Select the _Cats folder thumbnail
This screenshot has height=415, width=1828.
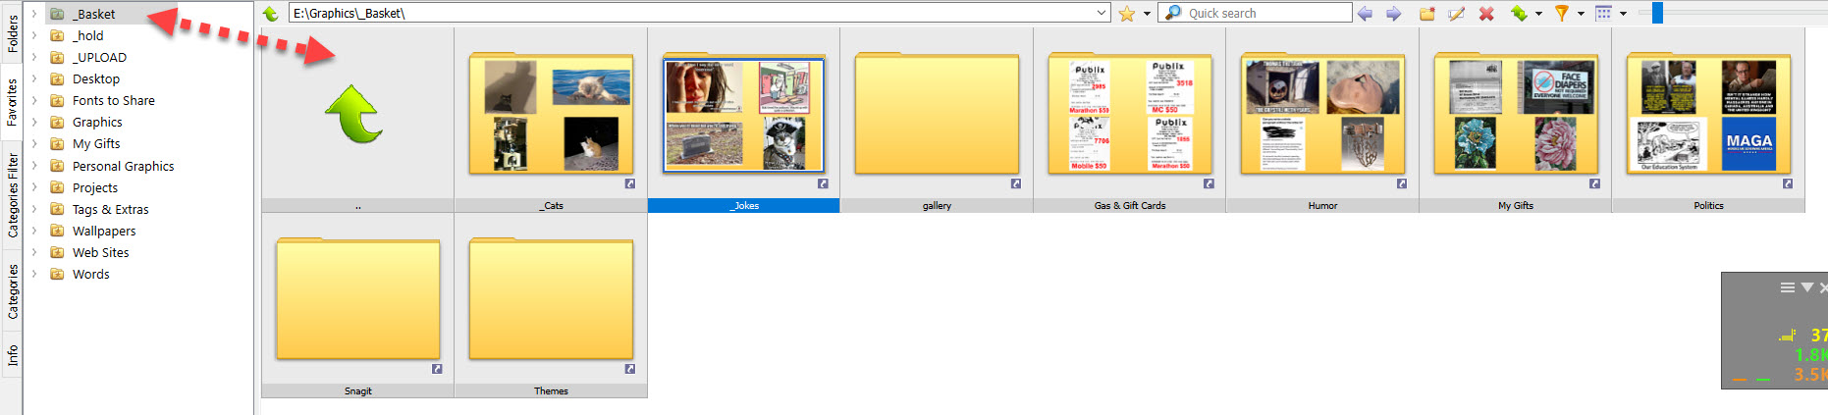point(551,114)
